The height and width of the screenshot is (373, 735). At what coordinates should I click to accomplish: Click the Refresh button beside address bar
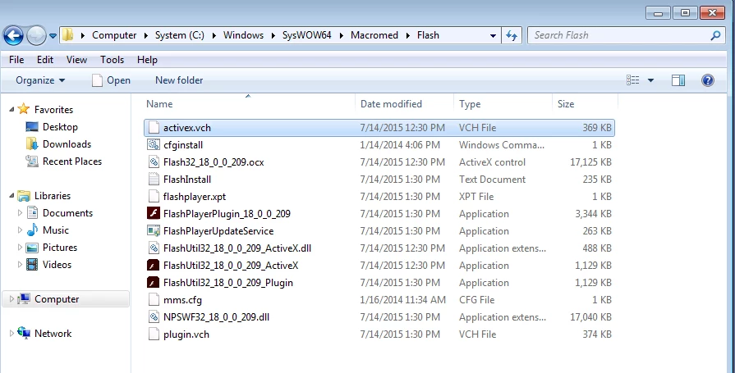coord(512,35)
